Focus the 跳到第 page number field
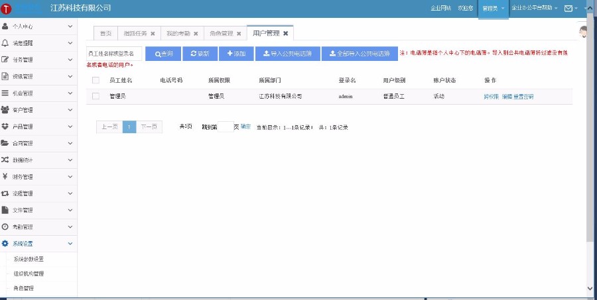Viewport: 597px width, 300px height. [x=226, y=127]
